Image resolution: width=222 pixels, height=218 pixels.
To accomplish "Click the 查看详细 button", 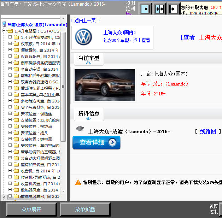I will click(97, 142).
